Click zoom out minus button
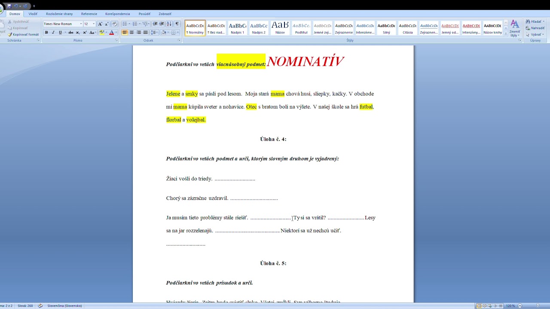 519,306
